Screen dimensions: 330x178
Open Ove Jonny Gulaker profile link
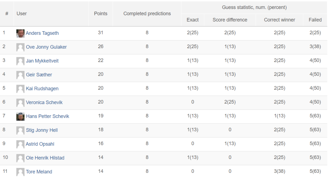tap(46, 47)
